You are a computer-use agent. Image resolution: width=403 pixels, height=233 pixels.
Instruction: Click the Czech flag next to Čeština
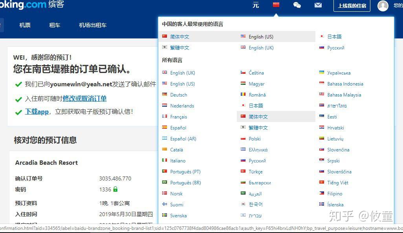click(243, 72)
